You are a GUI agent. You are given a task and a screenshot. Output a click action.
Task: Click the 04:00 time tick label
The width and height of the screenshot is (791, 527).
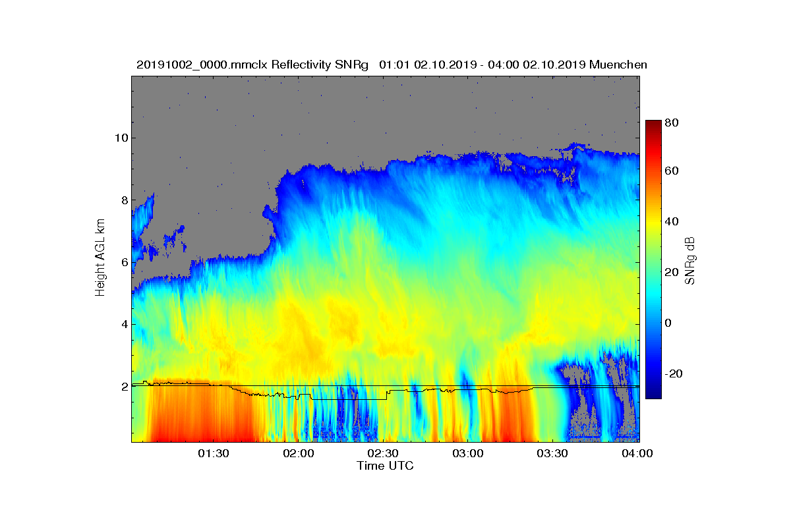coord(637,454)
